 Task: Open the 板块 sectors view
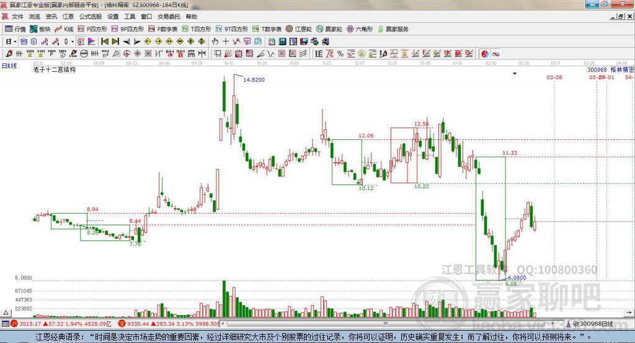(40, 28)
